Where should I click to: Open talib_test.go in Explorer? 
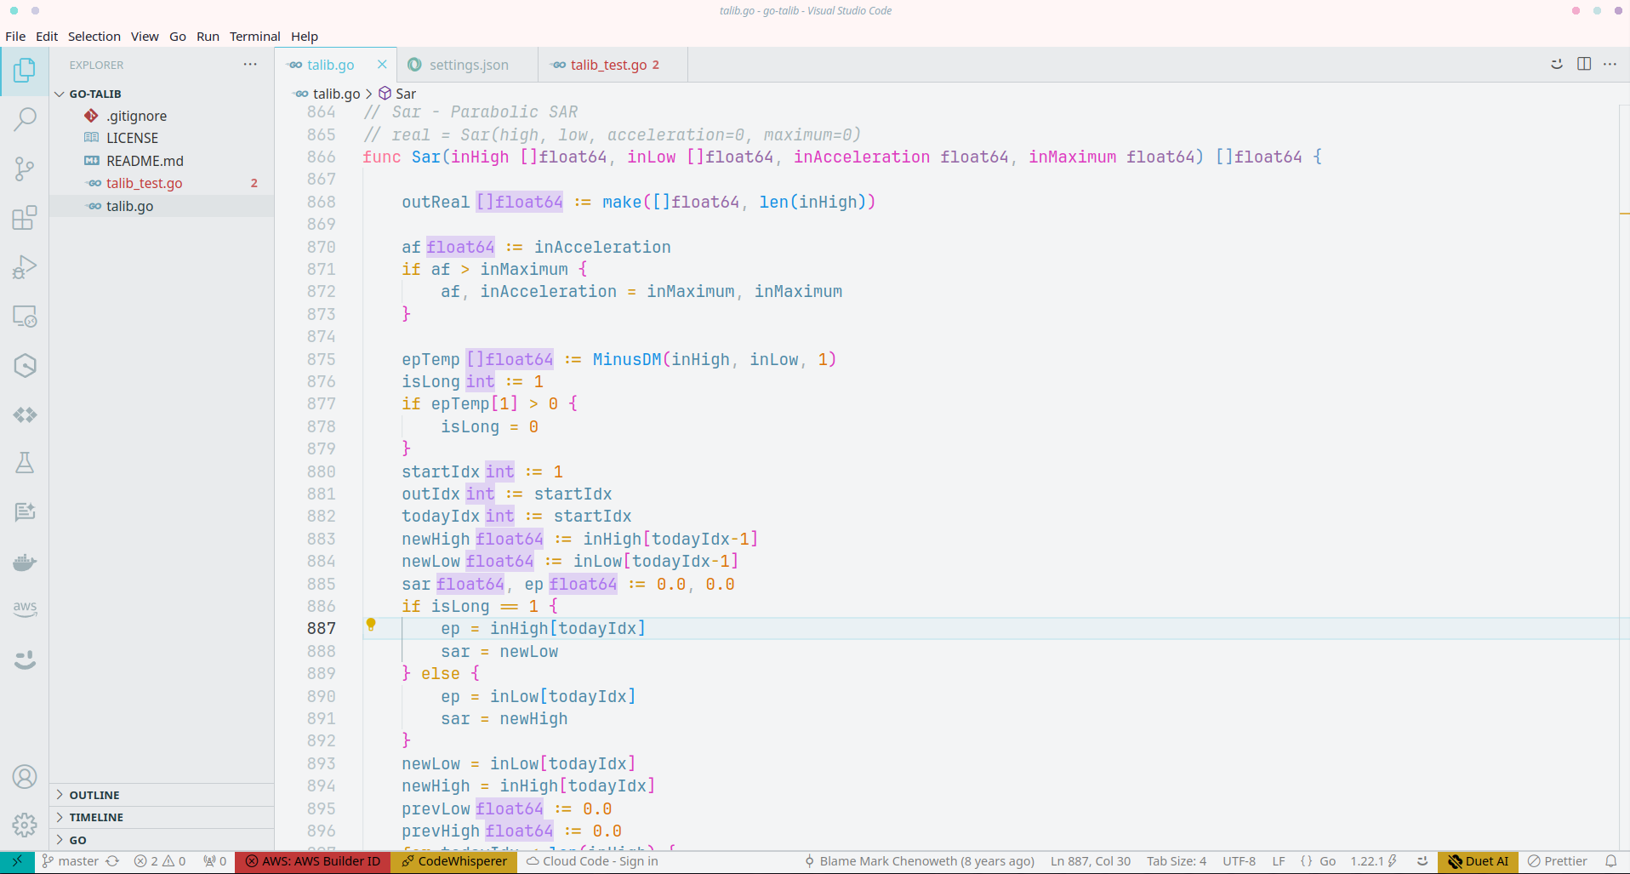coord(162,183)
